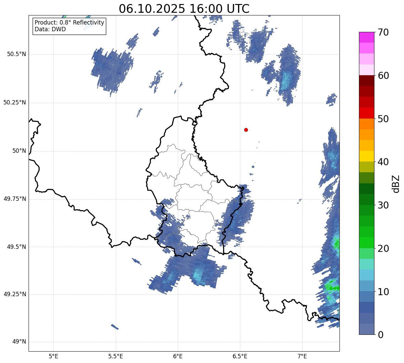The height and width of the screenshot is (363, 404).
Task: Click the 7°E longitude label
Action: 302,356
